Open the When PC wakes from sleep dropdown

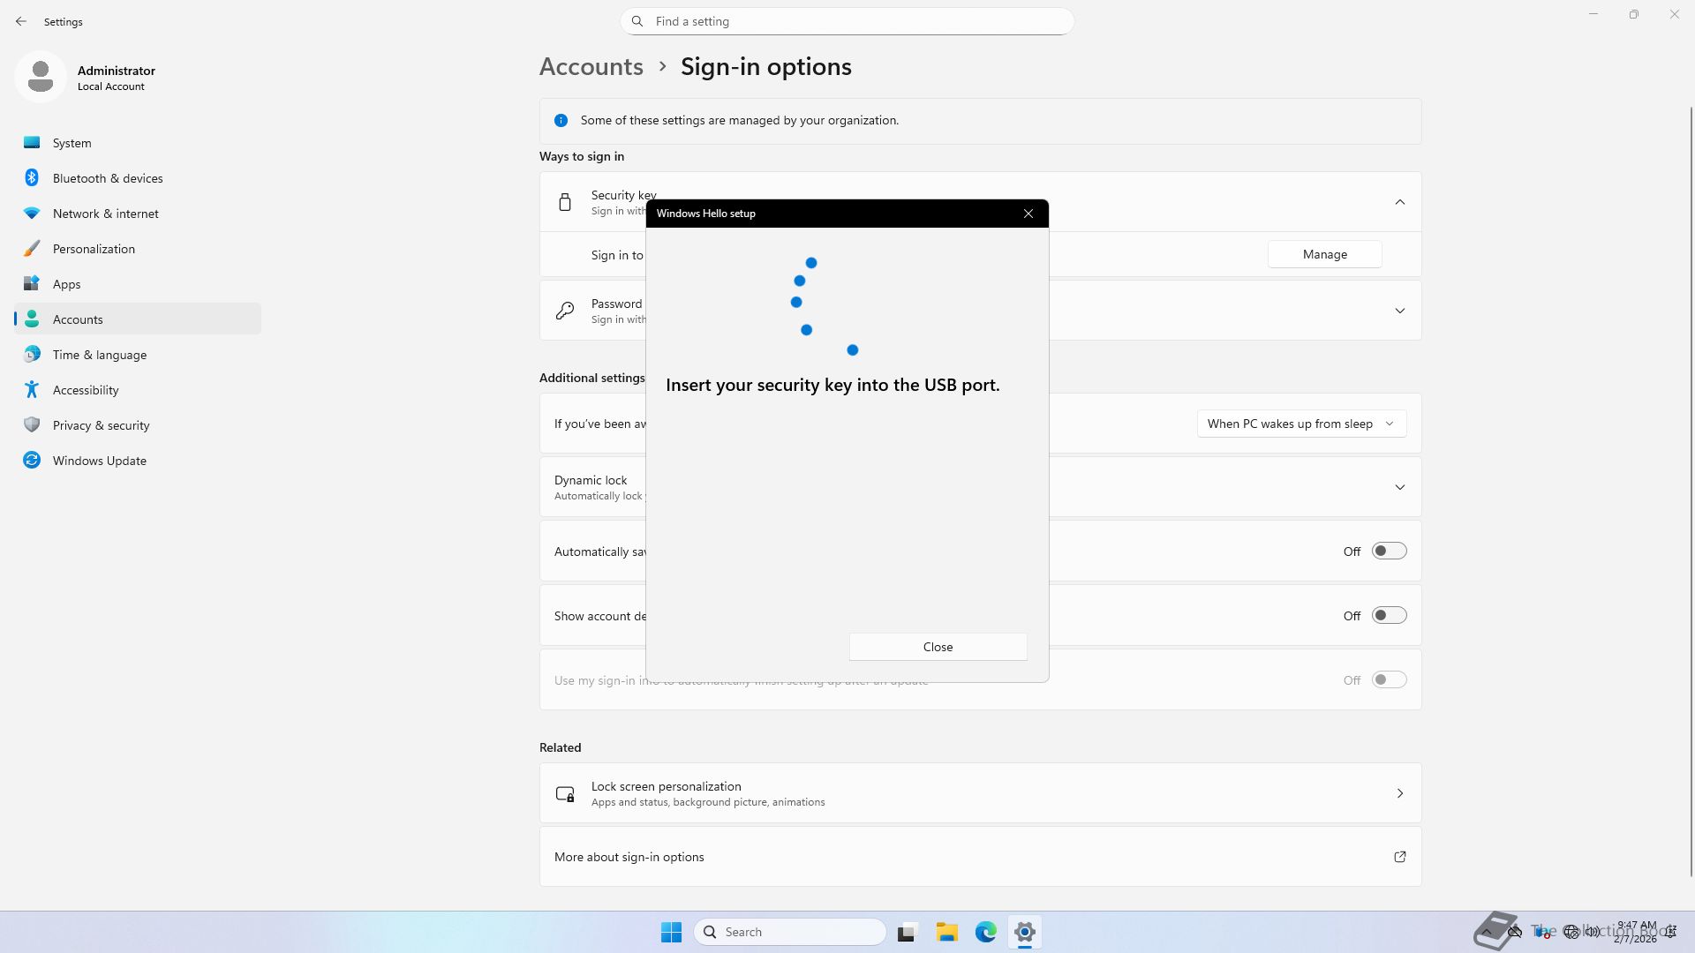click(x=1300, y=424)
